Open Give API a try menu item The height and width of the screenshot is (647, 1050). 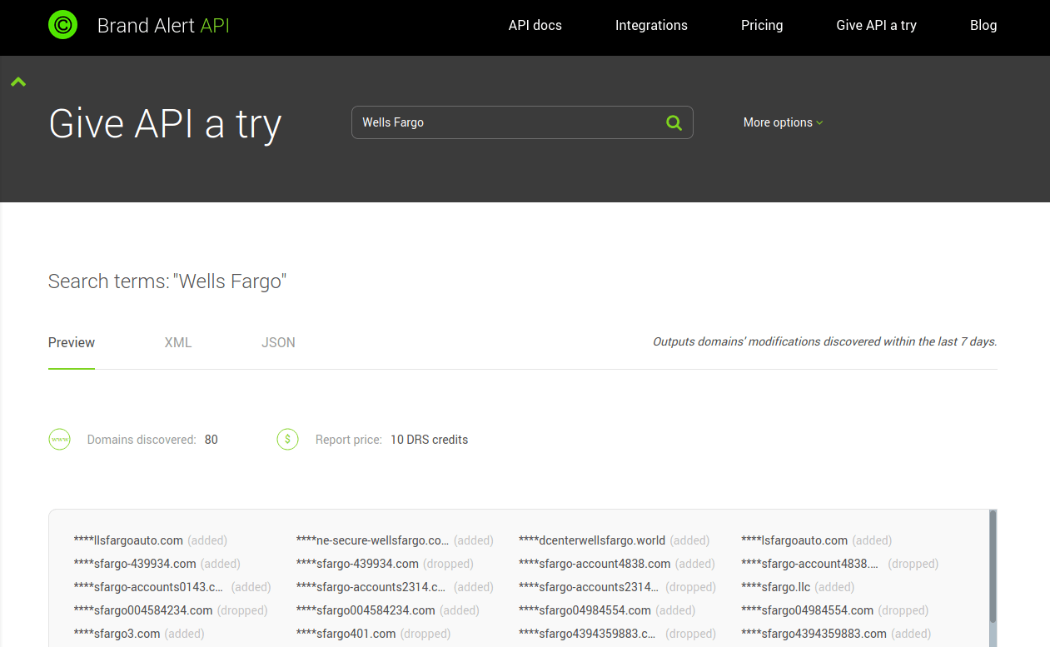point(876,25)
